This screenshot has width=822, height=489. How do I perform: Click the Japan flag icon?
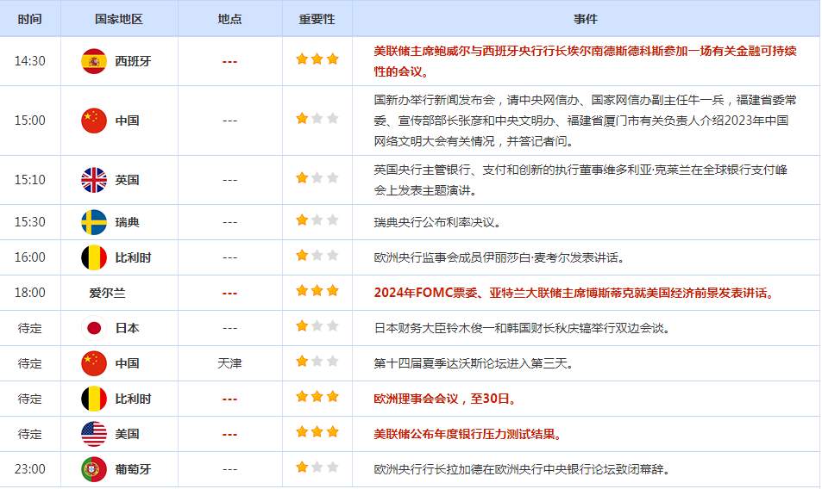tap(94, 328)
